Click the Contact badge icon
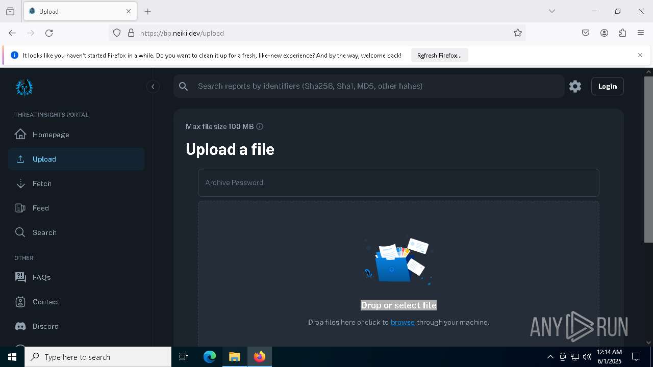This screenshot has width=653, height=367. tap(20, 302)
